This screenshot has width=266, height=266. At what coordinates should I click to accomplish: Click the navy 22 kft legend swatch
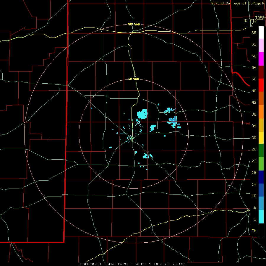pyautogui.click(x=261, y=177)
